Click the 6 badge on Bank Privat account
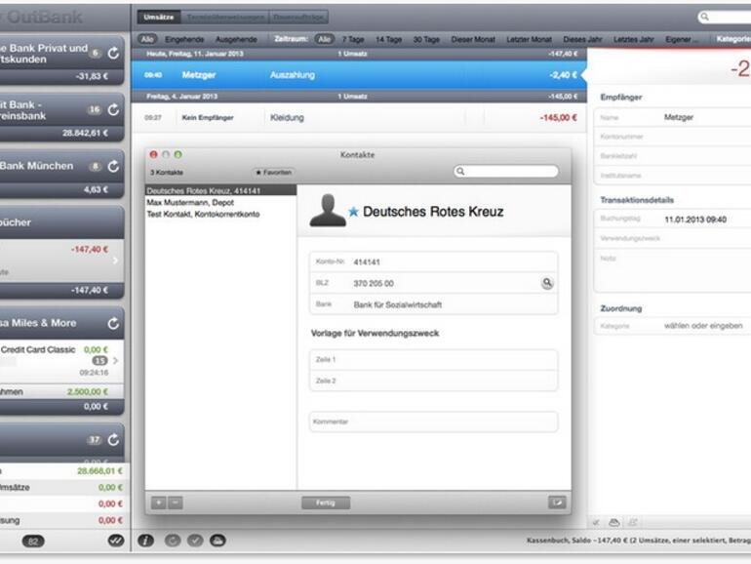 click(96, 54)
